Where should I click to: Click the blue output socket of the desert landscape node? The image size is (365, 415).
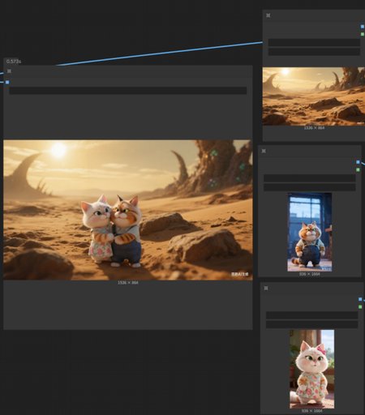point(363,27)
